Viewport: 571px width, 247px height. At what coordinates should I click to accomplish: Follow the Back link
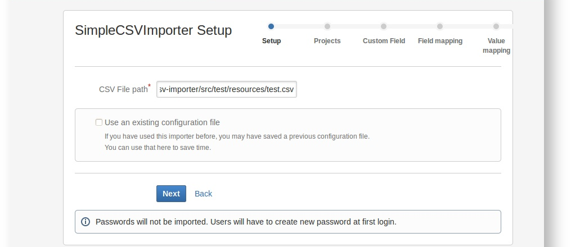point(203,194)
